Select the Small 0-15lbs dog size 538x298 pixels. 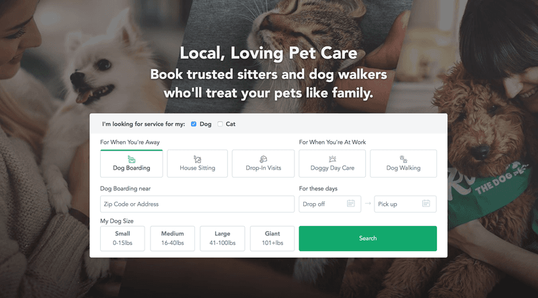point(122,238)
